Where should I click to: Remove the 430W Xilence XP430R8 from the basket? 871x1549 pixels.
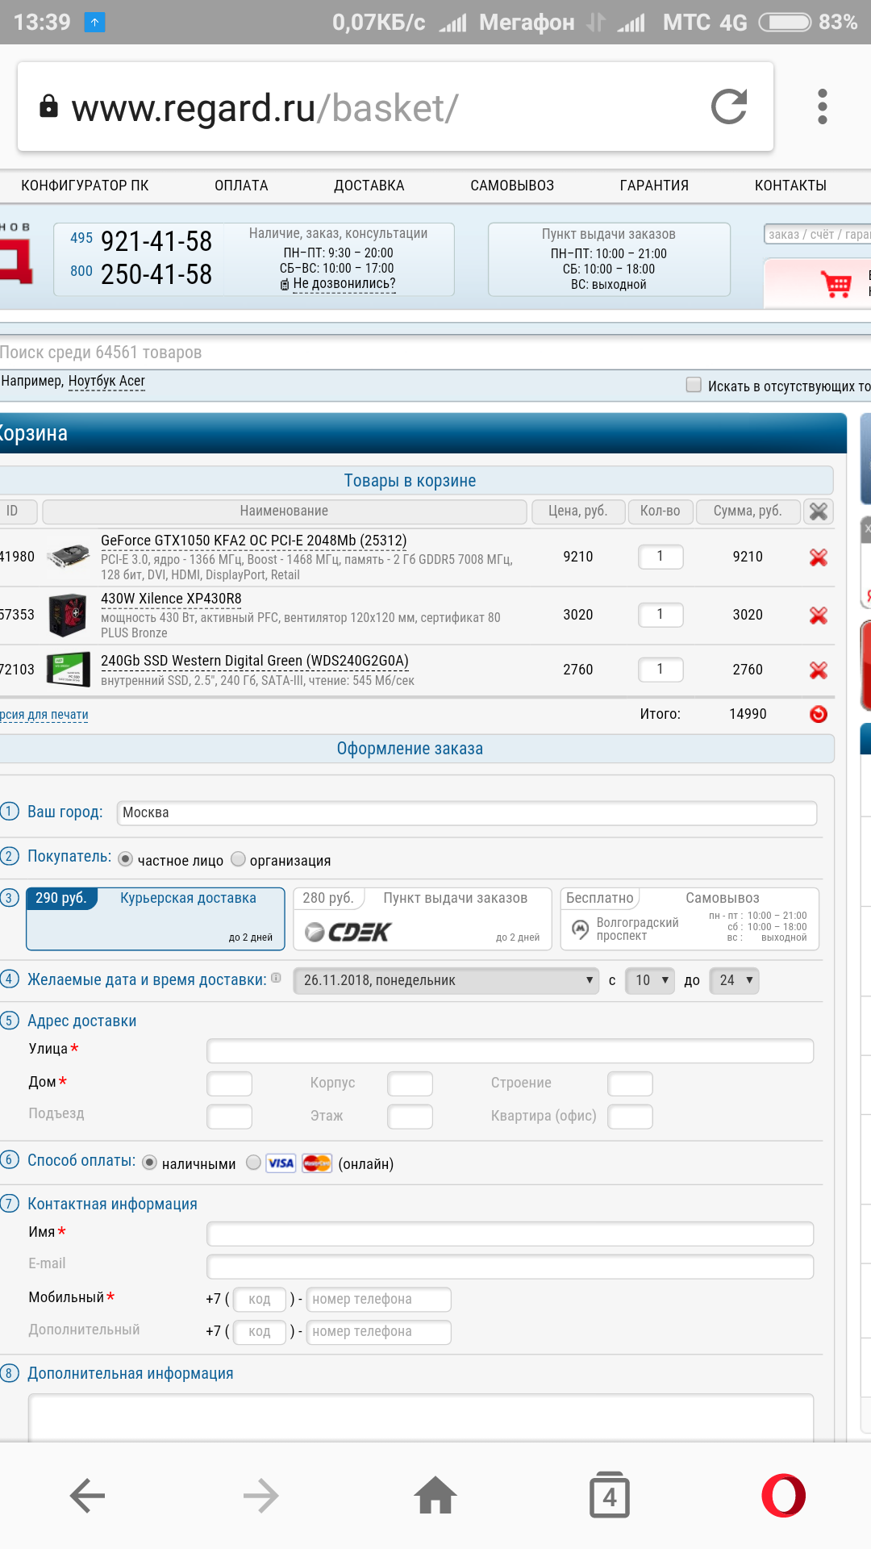tap(819, 616)
